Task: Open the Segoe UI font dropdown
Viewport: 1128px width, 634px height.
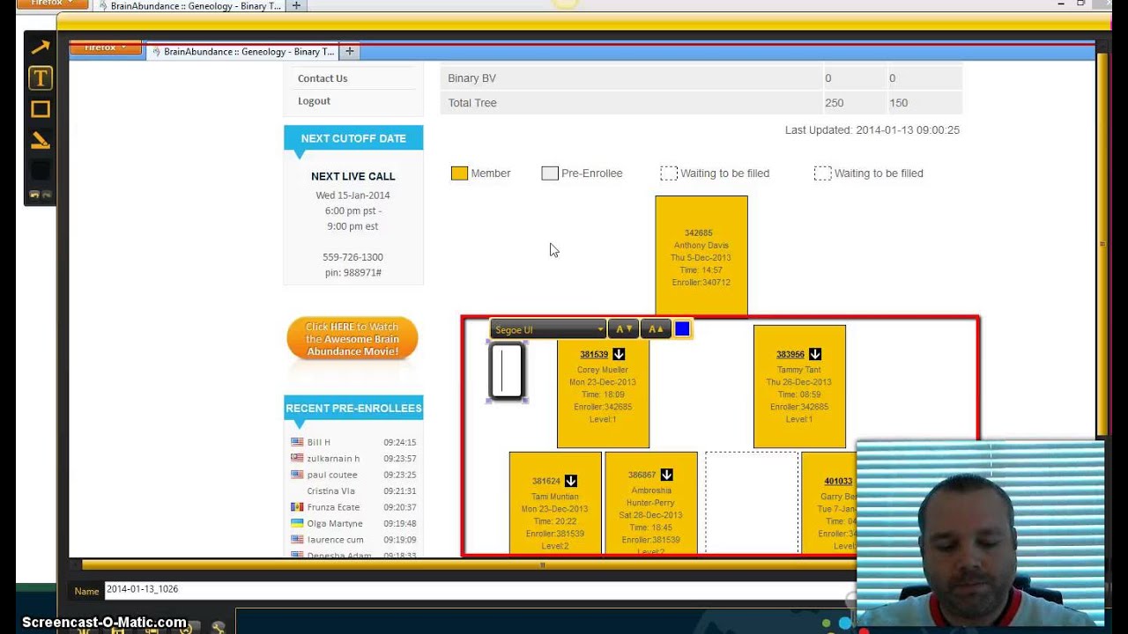Action: (548, 329)
